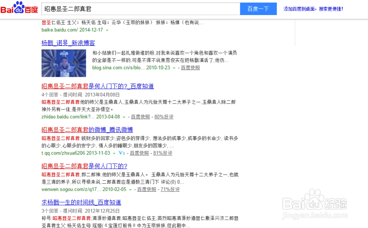Expand dropdown arrow after blog.sina.com.cn 2010-10-23
The width and height of the screenshot is (368, 228).
tap(174, 68)
